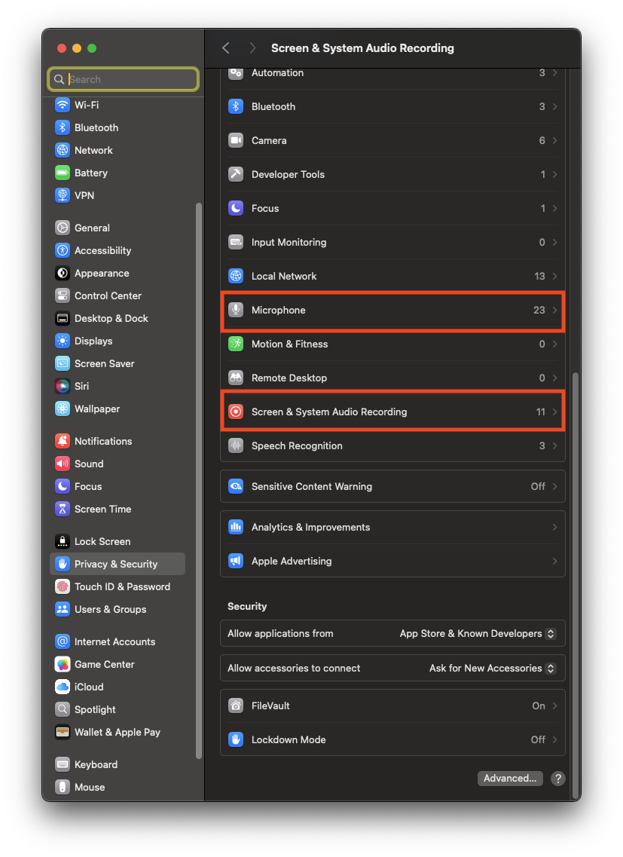The width and height of the screenshot is (623, 857).
Task: Expand Local Network row chevron
Action: tap(554, 276)
